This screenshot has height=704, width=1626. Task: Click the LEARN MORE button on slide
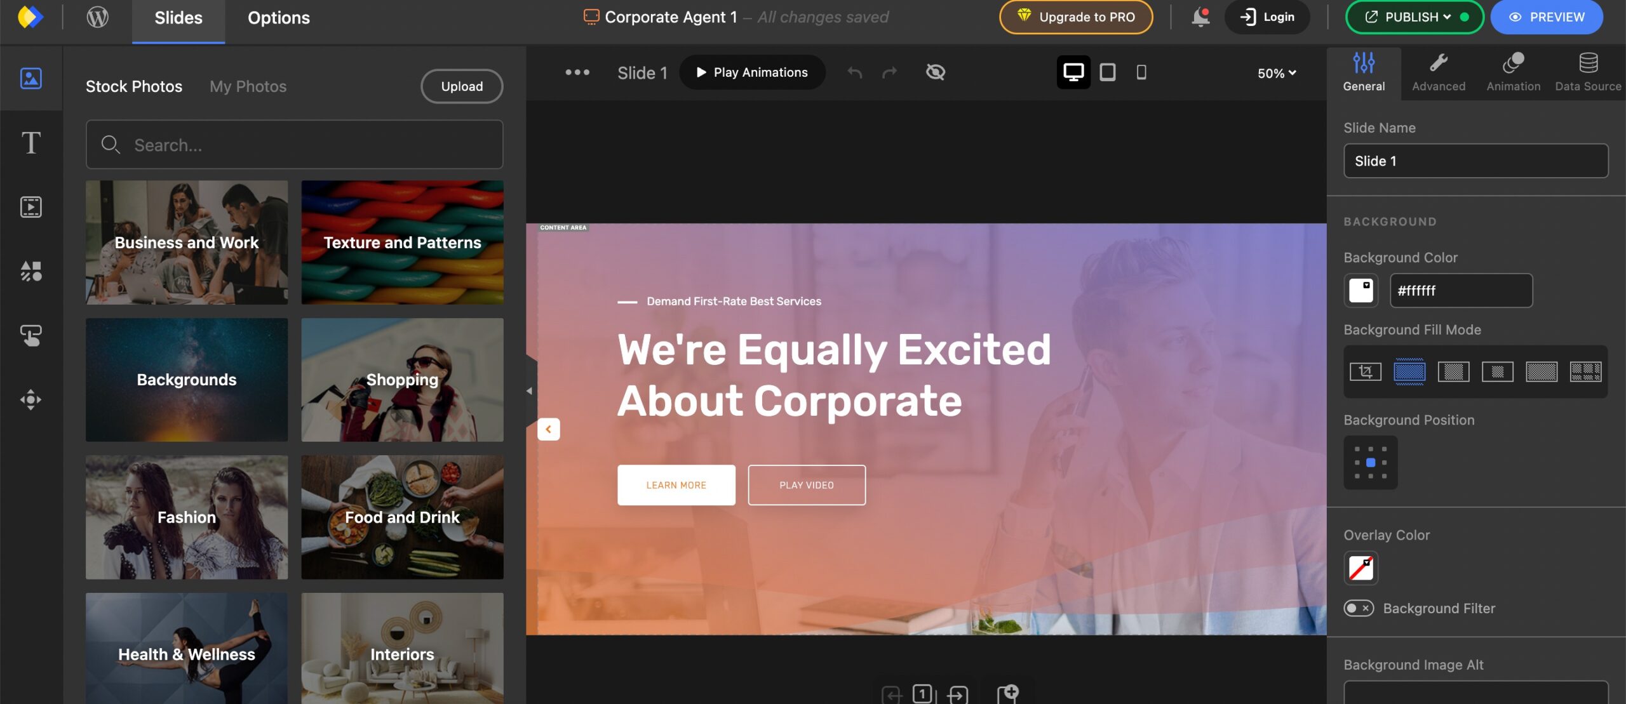pyautogui.click(x=676, y=484)
